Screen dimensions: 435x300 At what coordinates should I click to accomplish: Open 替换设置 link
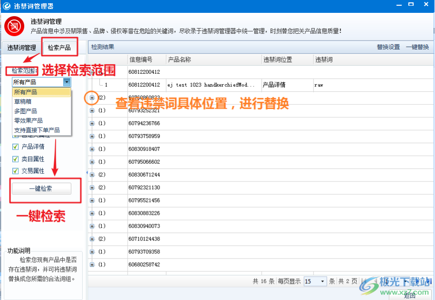(388, 47)
